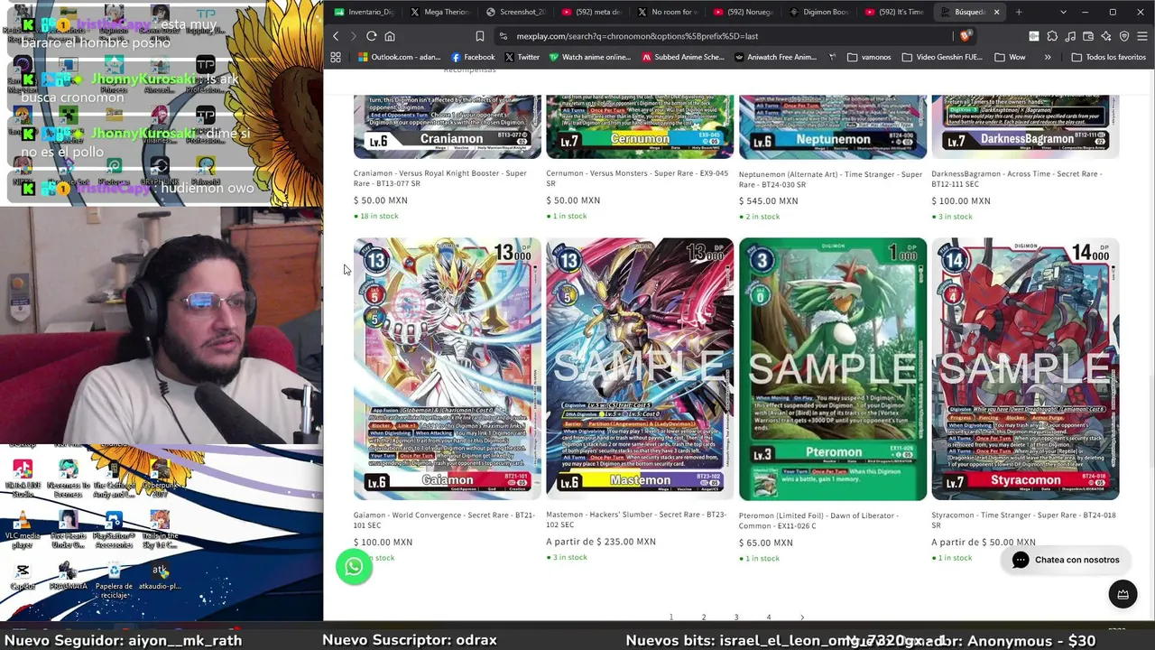The width and height of the screenshot is (1155, 650).
Task: Open the Subbed Anime Sche bookmark
Action: (x=683, y=57)
